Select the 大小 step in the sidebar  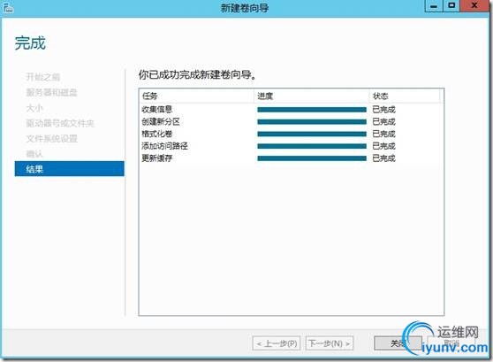pyautogui.click(x=34, y=108)
